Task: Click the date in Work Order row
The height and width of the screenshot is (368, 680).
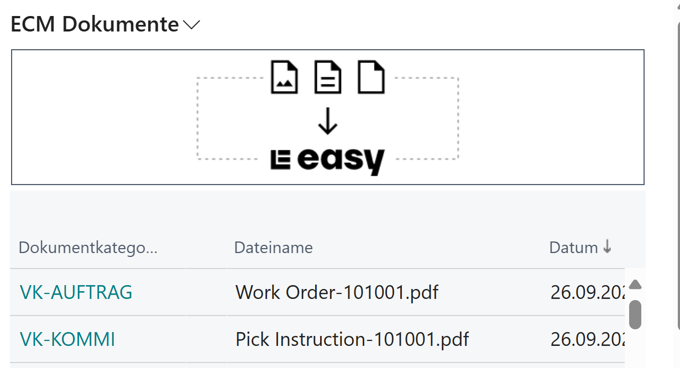Action: [x=587, y=292]
